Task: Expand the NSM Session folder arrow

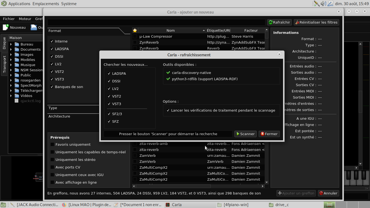Action: (x=11, y=70)
